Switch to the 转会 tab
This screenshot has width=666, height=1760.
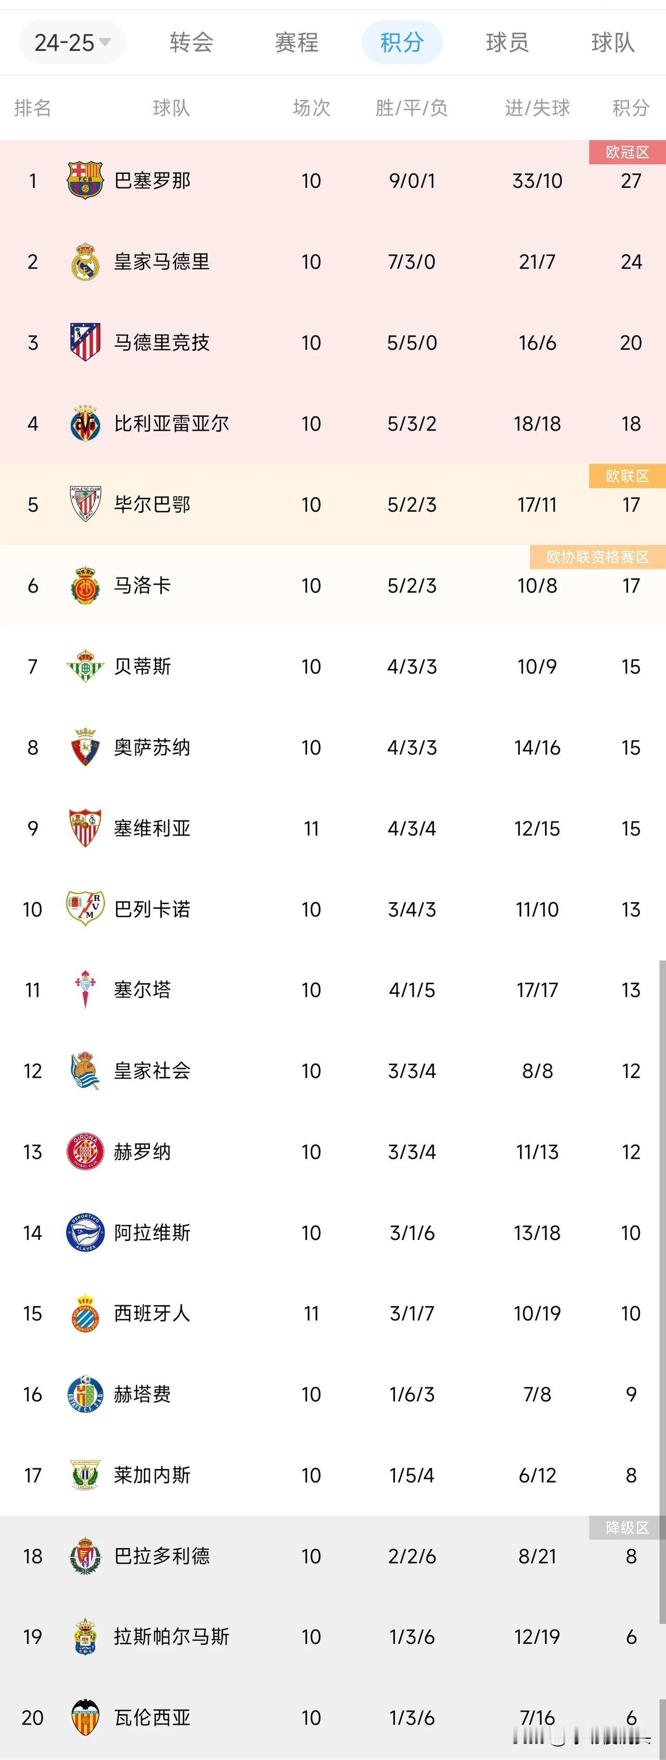point(191,42)
